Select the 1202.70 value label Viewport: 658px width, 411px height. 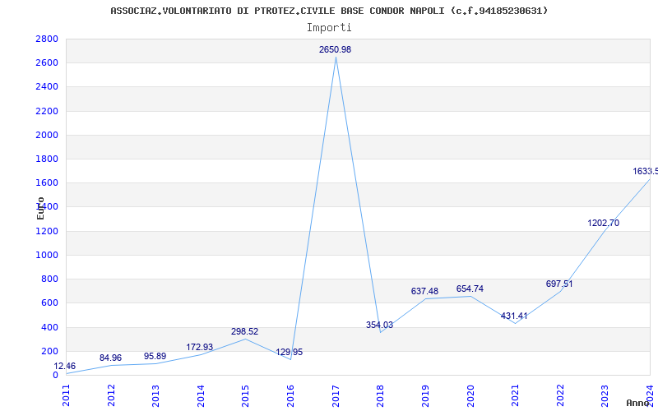[x=604, y=223]
